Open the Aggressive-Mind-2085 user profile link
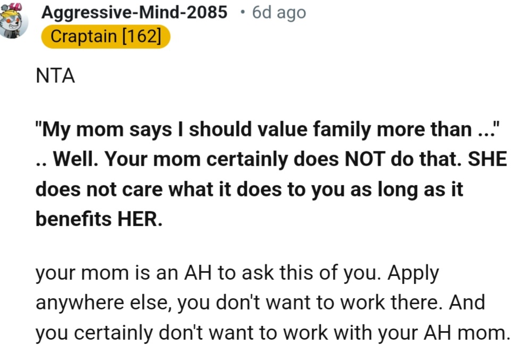524x353 pixels. (135, 13)
